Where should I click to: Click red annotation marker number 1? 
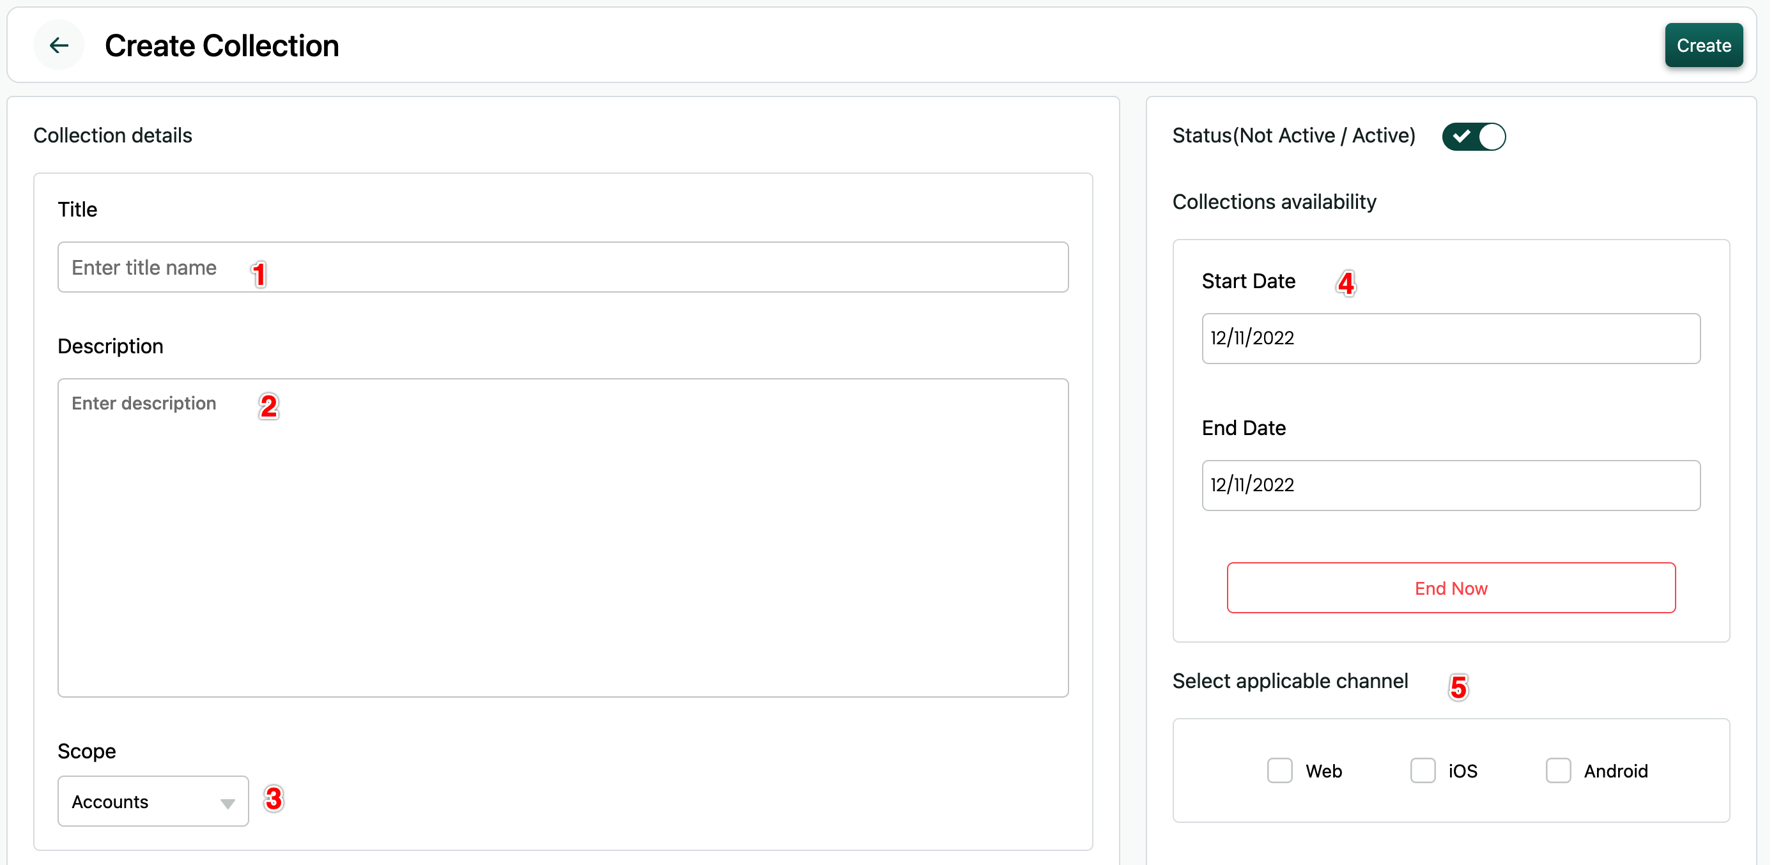pyautogui.click(x=259, y=275)
